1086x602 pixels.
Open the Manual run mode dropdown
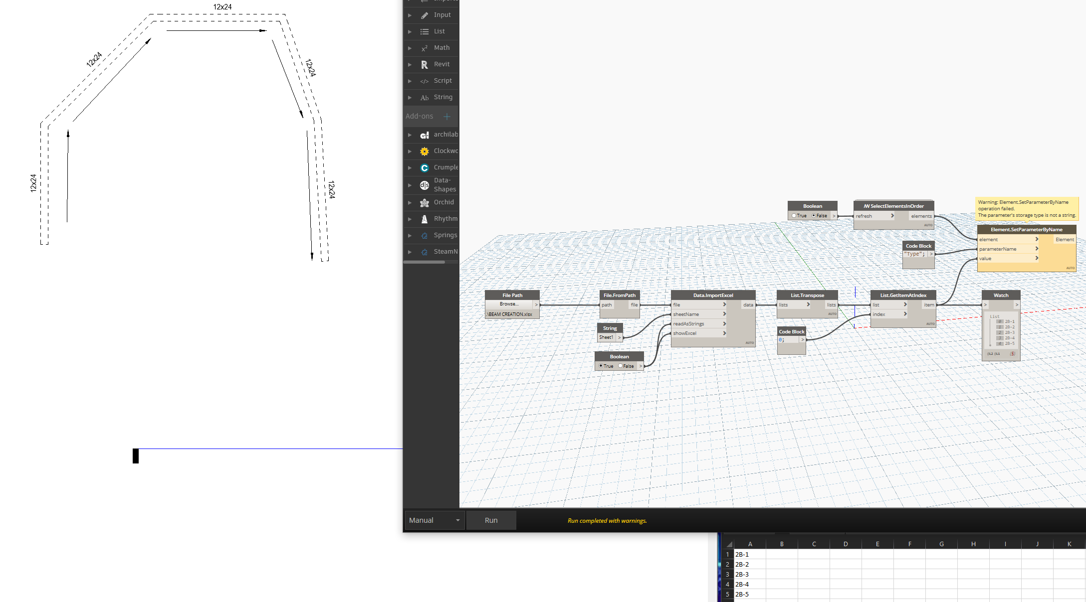434,520
